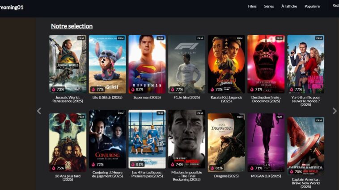Open the F1, le film poster
339x190 pixels.
[186, 64]
